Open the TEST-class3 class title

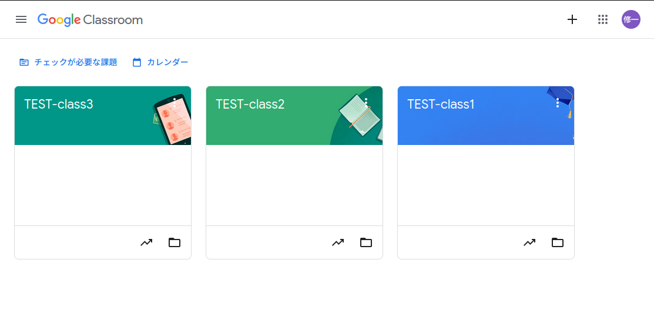tap(59, 104)
